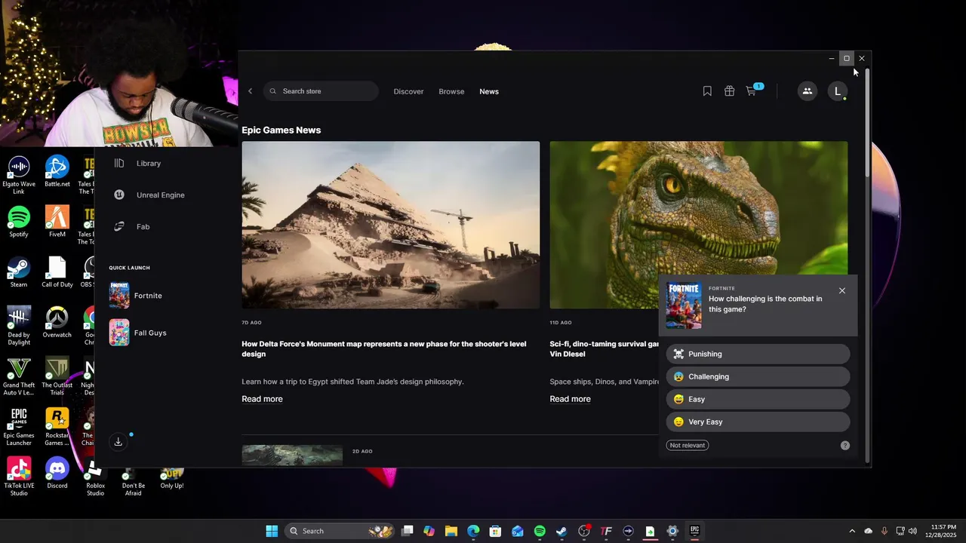Open Library in the Epic sidebar
966x543 pixels.
pos(149,164)
